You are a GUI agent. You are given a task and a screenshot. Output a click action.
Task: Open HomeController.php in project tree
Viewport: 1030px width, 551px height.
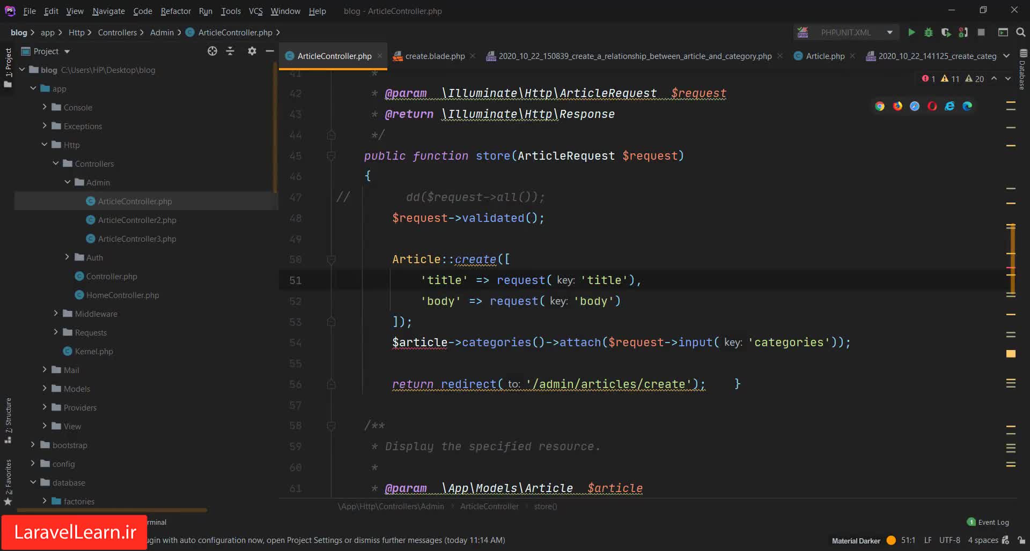coord(122,295)
